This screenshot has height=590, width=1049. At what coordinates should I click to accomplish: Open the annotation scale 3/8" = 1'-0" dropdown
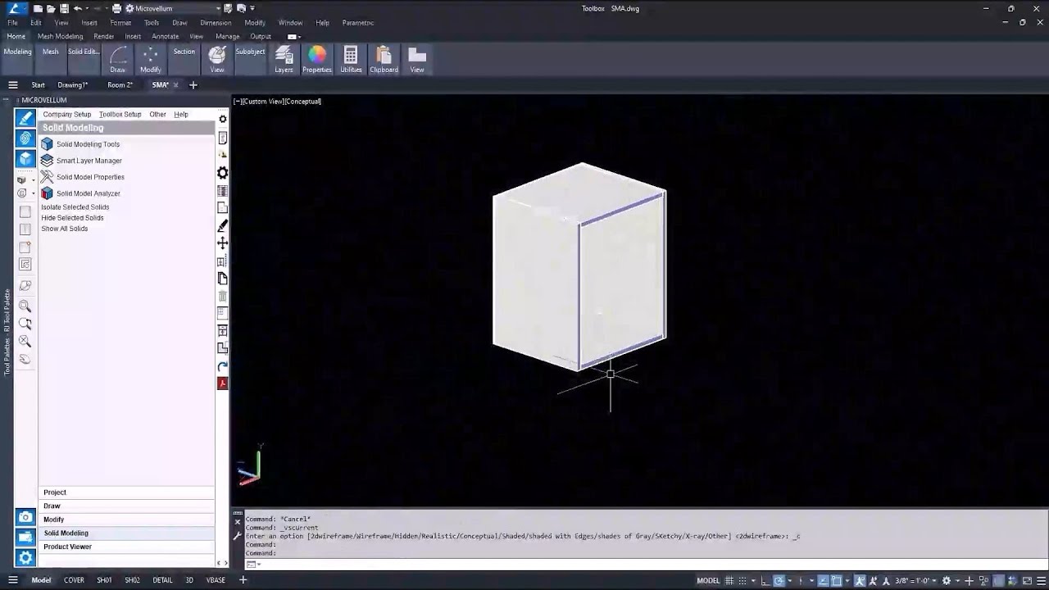coord(914,581)
